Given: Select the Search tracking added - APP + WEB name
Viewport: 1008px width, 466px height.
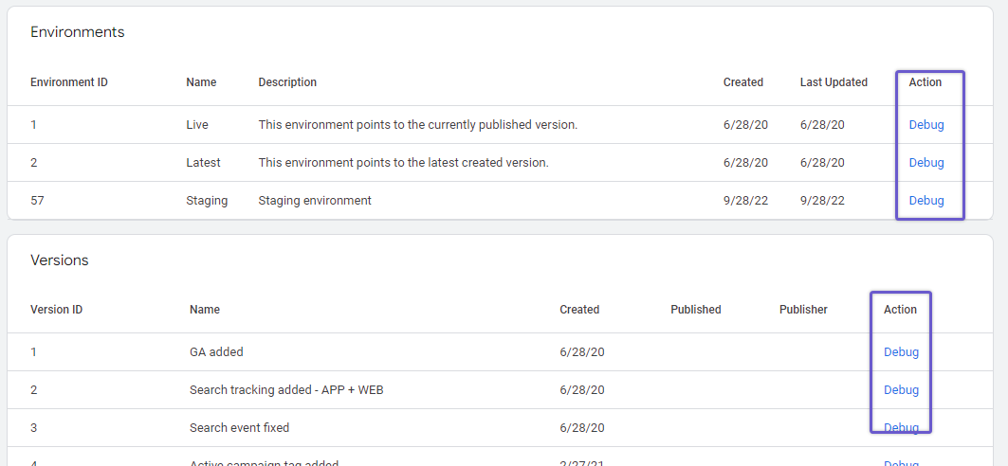Looking at the screenshot, I should (x=285, y=389).
